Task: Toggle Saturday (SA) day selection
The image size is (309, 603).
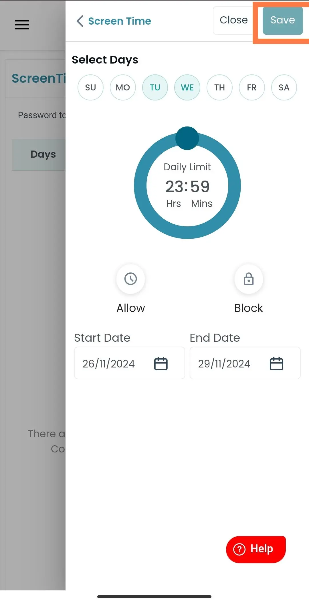Action: (x=284, y=88)
